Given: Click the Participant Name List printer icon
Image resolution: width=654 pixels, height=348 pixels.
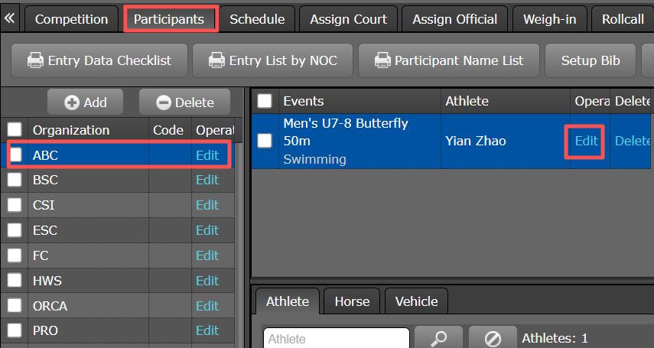Looking at the screenshot, I should coord(382,60).
